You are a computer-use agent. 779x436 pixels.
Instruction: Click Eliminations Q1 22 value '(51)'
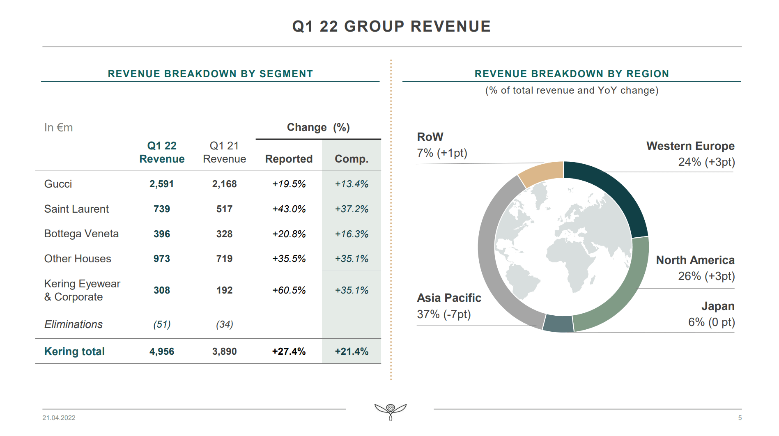pos(162,324)
